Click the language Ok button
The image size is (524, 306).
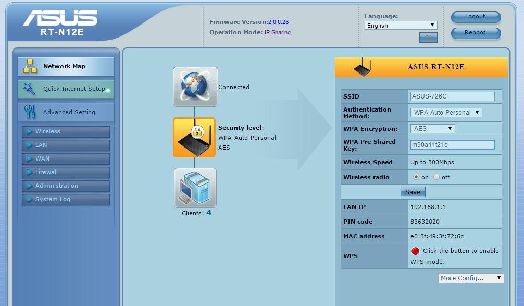click(x=428, y=38)
